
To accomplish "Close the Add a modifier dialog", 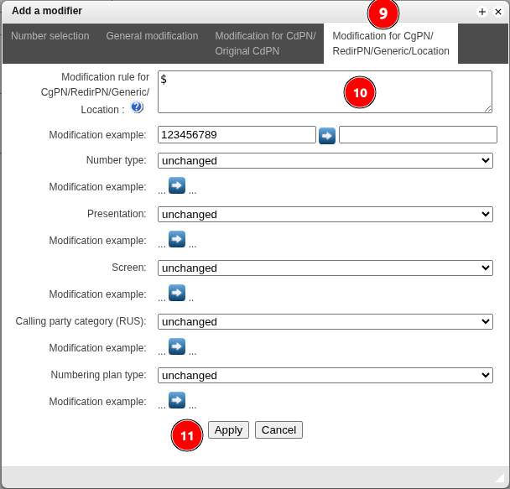I will pos(497,12).
